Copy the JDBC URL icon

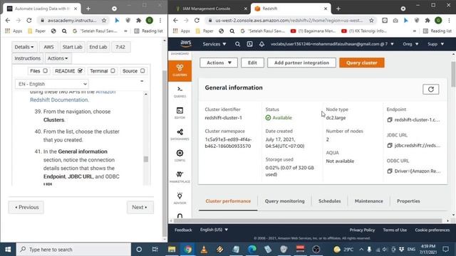coord(390,145)
